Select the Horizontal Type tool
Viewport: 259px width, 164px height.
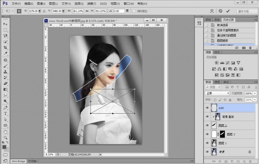pos(6,114)
